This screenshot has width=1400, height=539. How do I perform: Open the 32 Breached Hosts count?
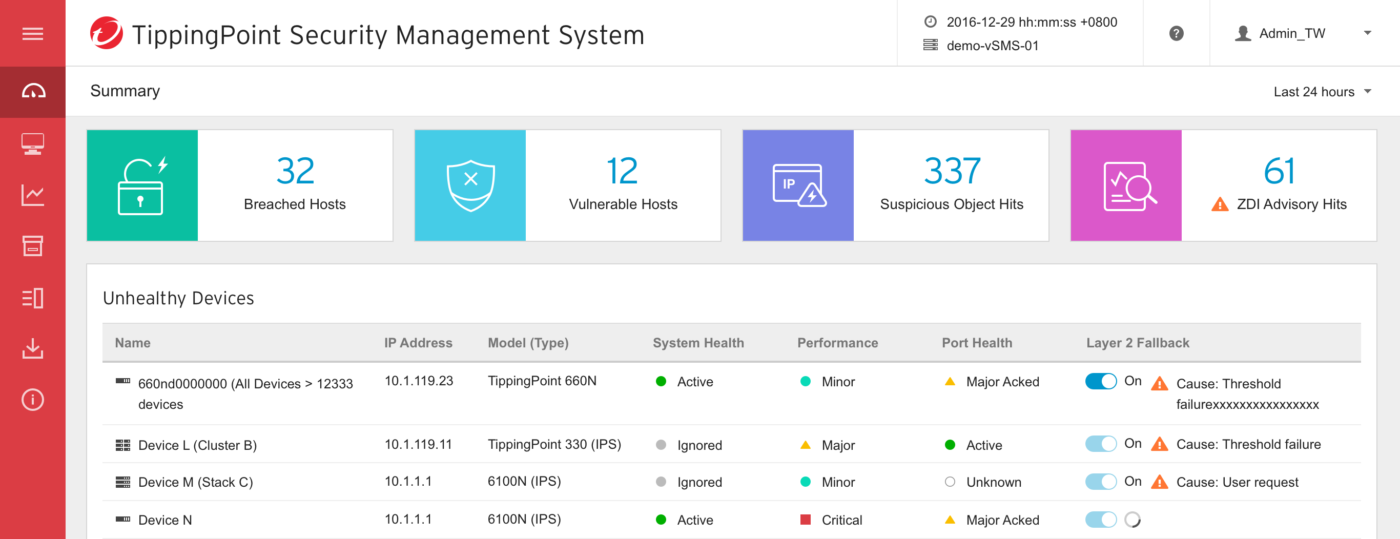(x=295, y=171)
